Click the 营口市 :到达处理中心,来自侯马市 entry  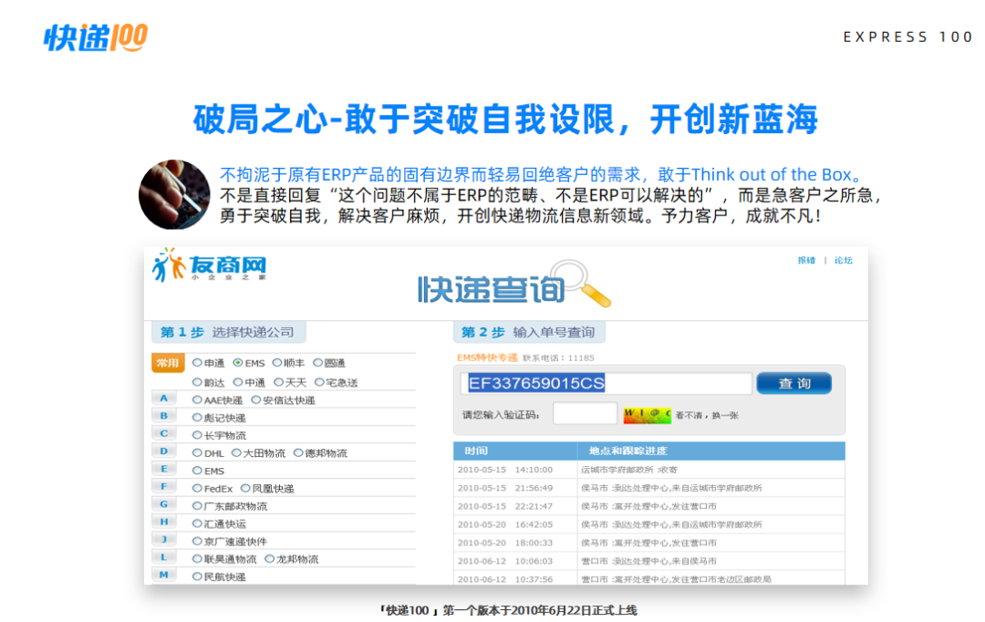point(649,561)
